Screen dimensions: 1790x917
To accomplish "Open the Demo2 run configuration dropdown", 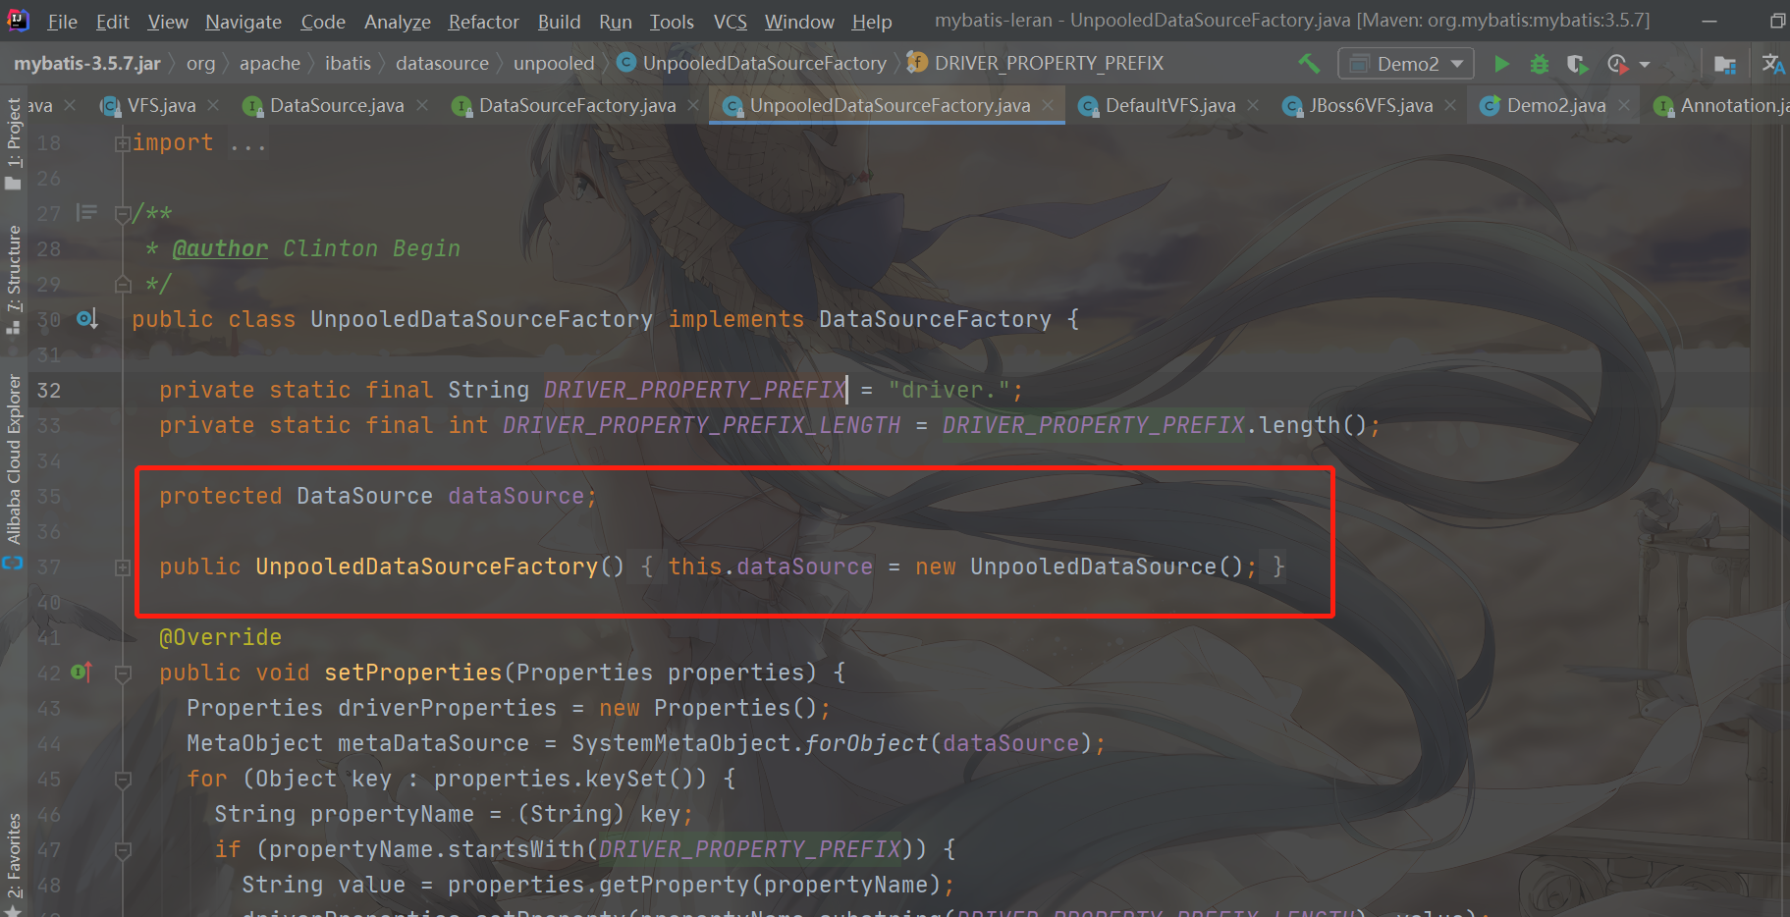I will pos(1405,64).
